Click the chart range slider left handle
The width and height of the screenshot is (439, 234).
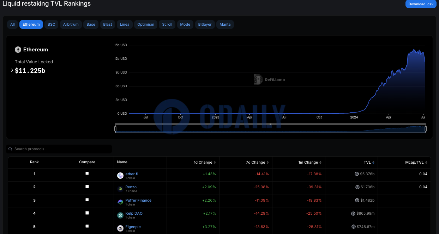(115, 129)
